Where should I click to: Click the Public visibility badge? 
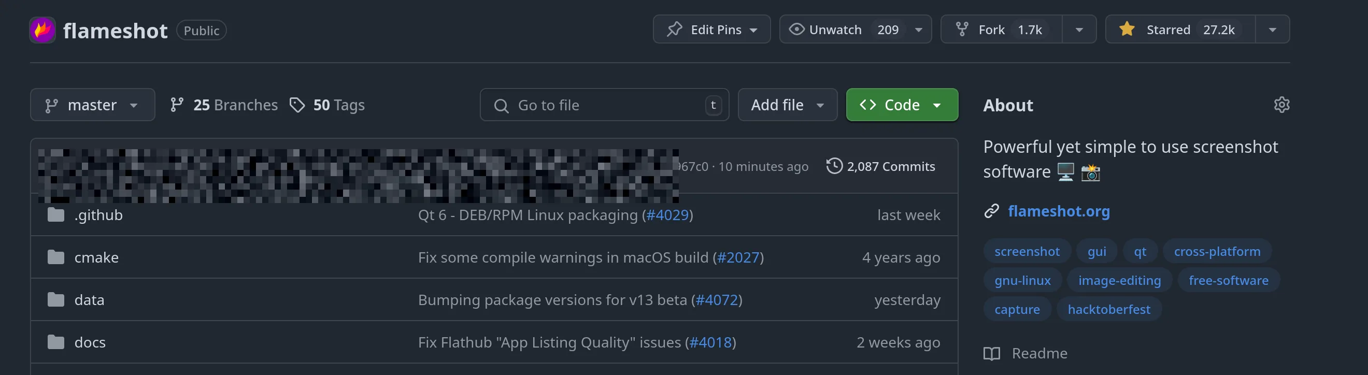click(x=201, y=30)
